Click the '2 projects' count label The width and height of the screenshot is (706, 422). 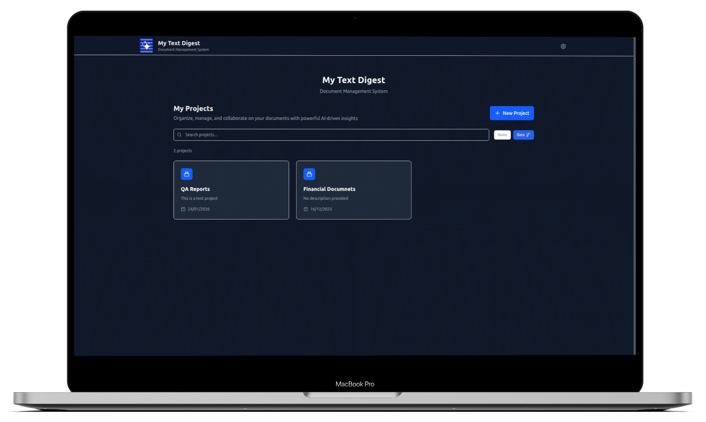183,150
